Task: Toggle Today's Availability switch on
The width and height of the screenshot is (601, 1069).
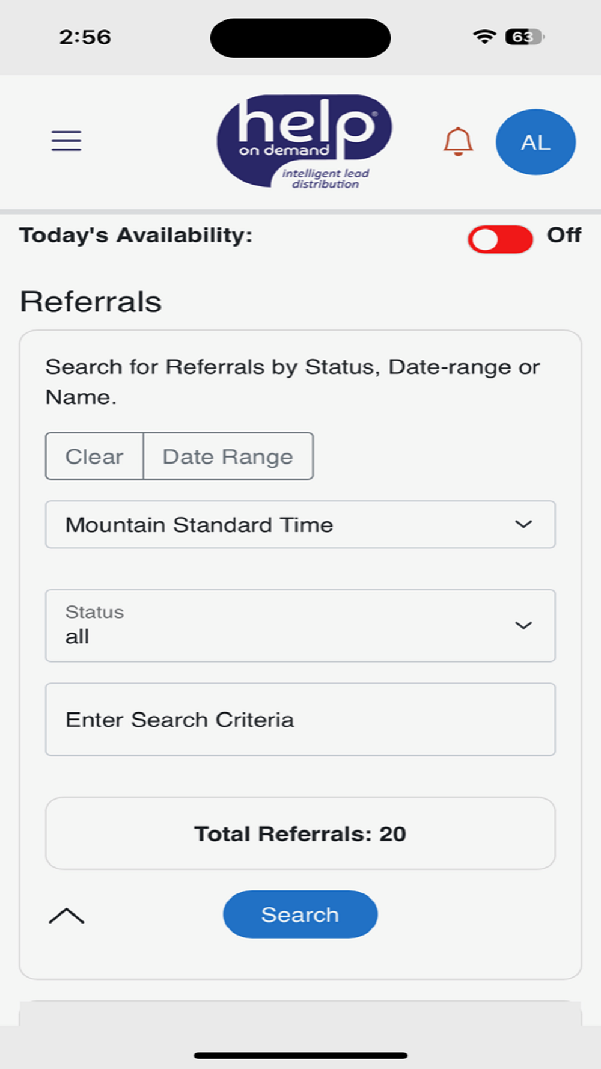Action: click(500, 240)
